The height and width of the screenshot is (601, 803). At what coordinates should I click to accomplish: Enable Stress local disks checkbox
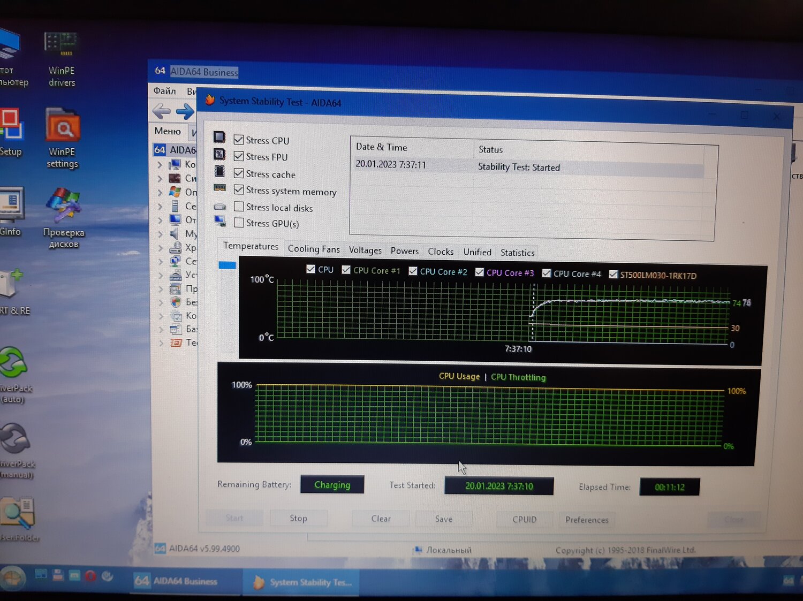[x=239, y=207]
